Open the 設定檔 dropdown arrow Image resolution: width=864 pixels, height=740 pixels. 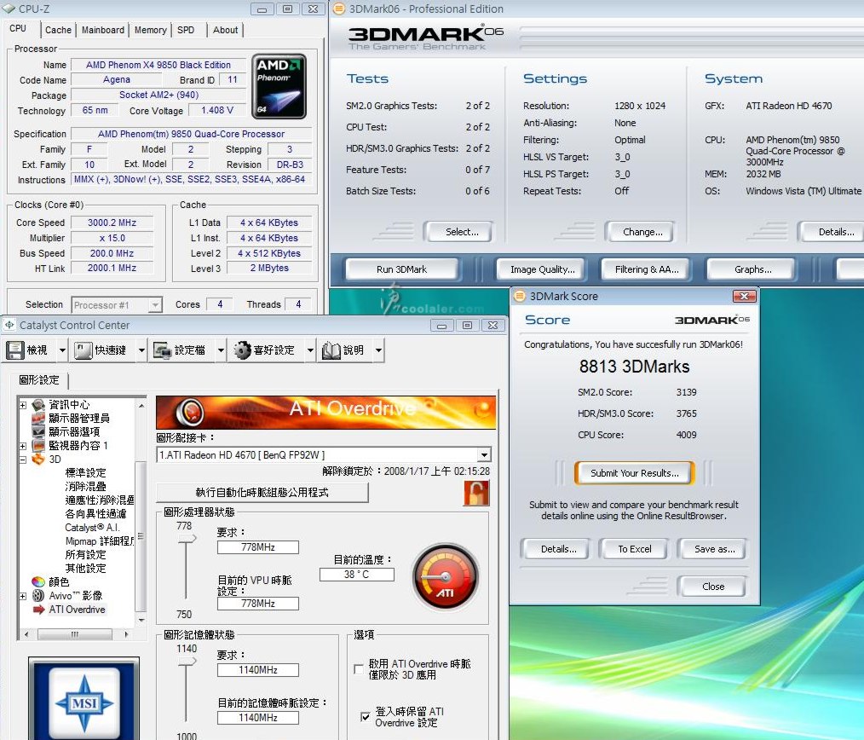tap(221, 350)
